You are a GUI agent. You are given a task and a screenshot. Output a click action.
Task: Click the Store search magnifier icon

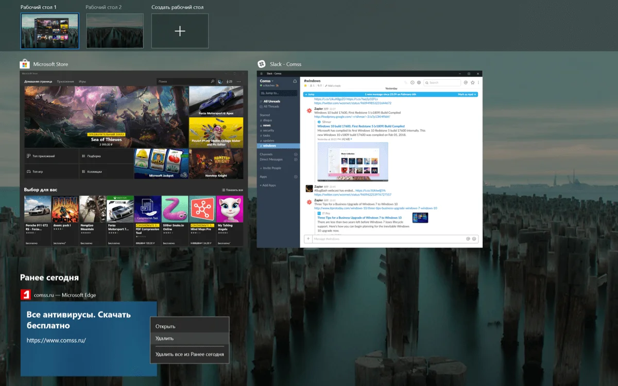(x=212, y=82)
